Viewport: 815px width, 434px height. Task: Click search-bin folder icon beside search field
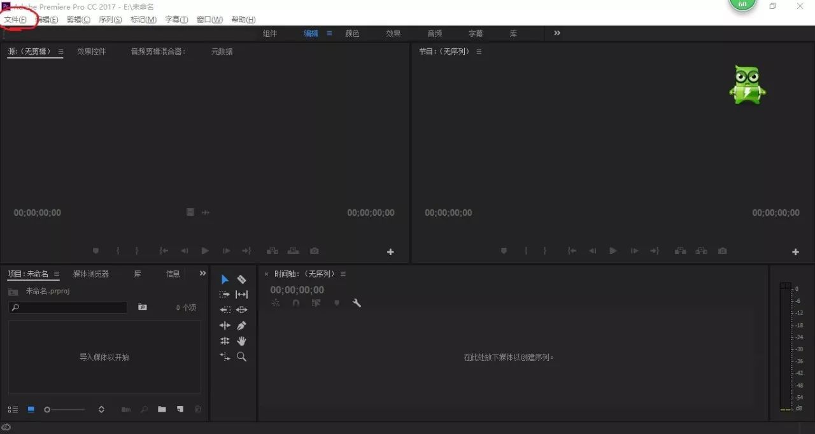point(143,307)
